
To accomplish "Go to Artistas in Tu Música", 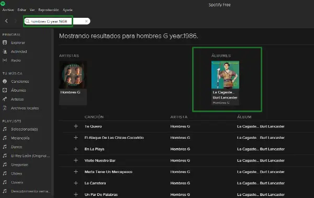I will point(17,99).
